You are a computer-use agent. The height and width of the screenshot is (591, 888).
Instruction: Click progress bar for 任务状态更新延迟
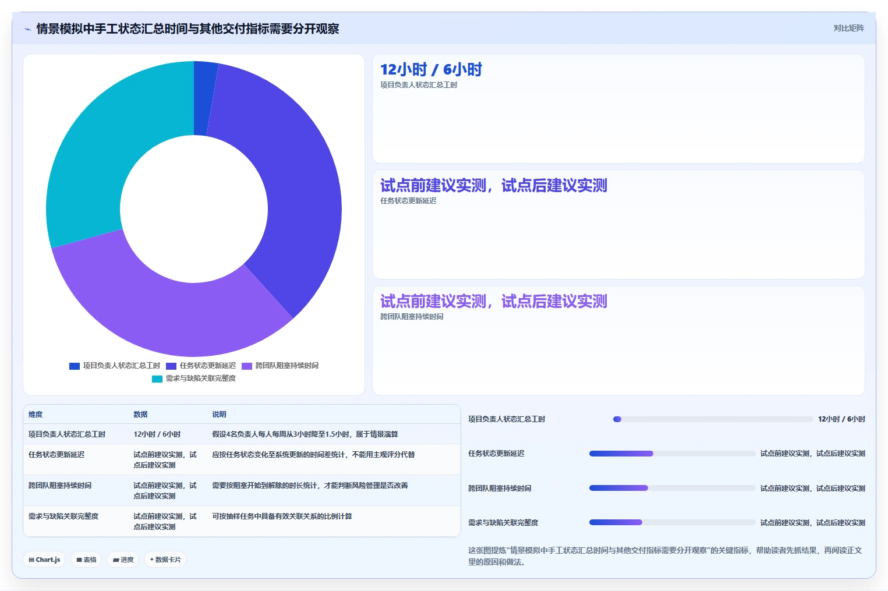pyautogui.click(x=672, y=454)
